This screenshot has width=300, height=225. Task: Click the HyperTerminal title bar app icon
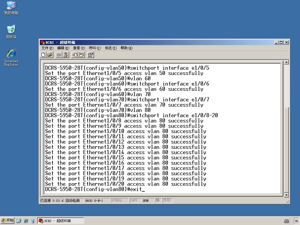pos(43,42)
